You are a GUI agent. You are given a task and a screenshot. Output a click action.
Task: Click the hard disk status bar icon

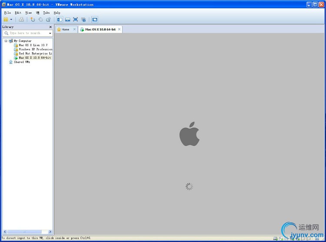(275, 239)
